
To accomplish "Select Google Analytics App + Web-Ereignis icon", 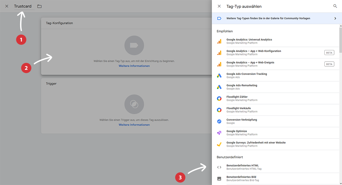I will pos(219,64).
